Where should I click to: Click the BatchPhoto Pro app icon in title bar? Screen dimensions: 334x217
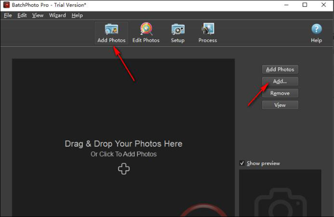6,5
